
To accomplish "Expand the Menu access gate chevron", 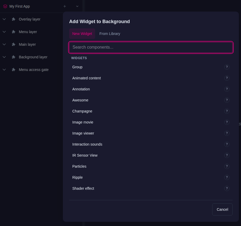I will pyautogui.click(x=4, y=70).
